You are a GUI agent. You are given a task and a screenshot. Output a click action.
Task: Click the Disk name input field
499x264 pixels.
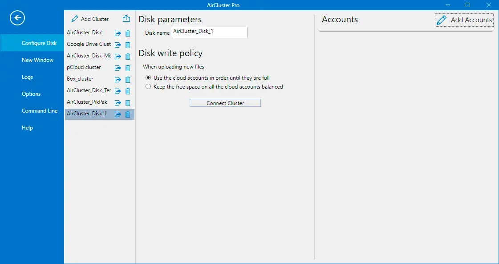209,32
